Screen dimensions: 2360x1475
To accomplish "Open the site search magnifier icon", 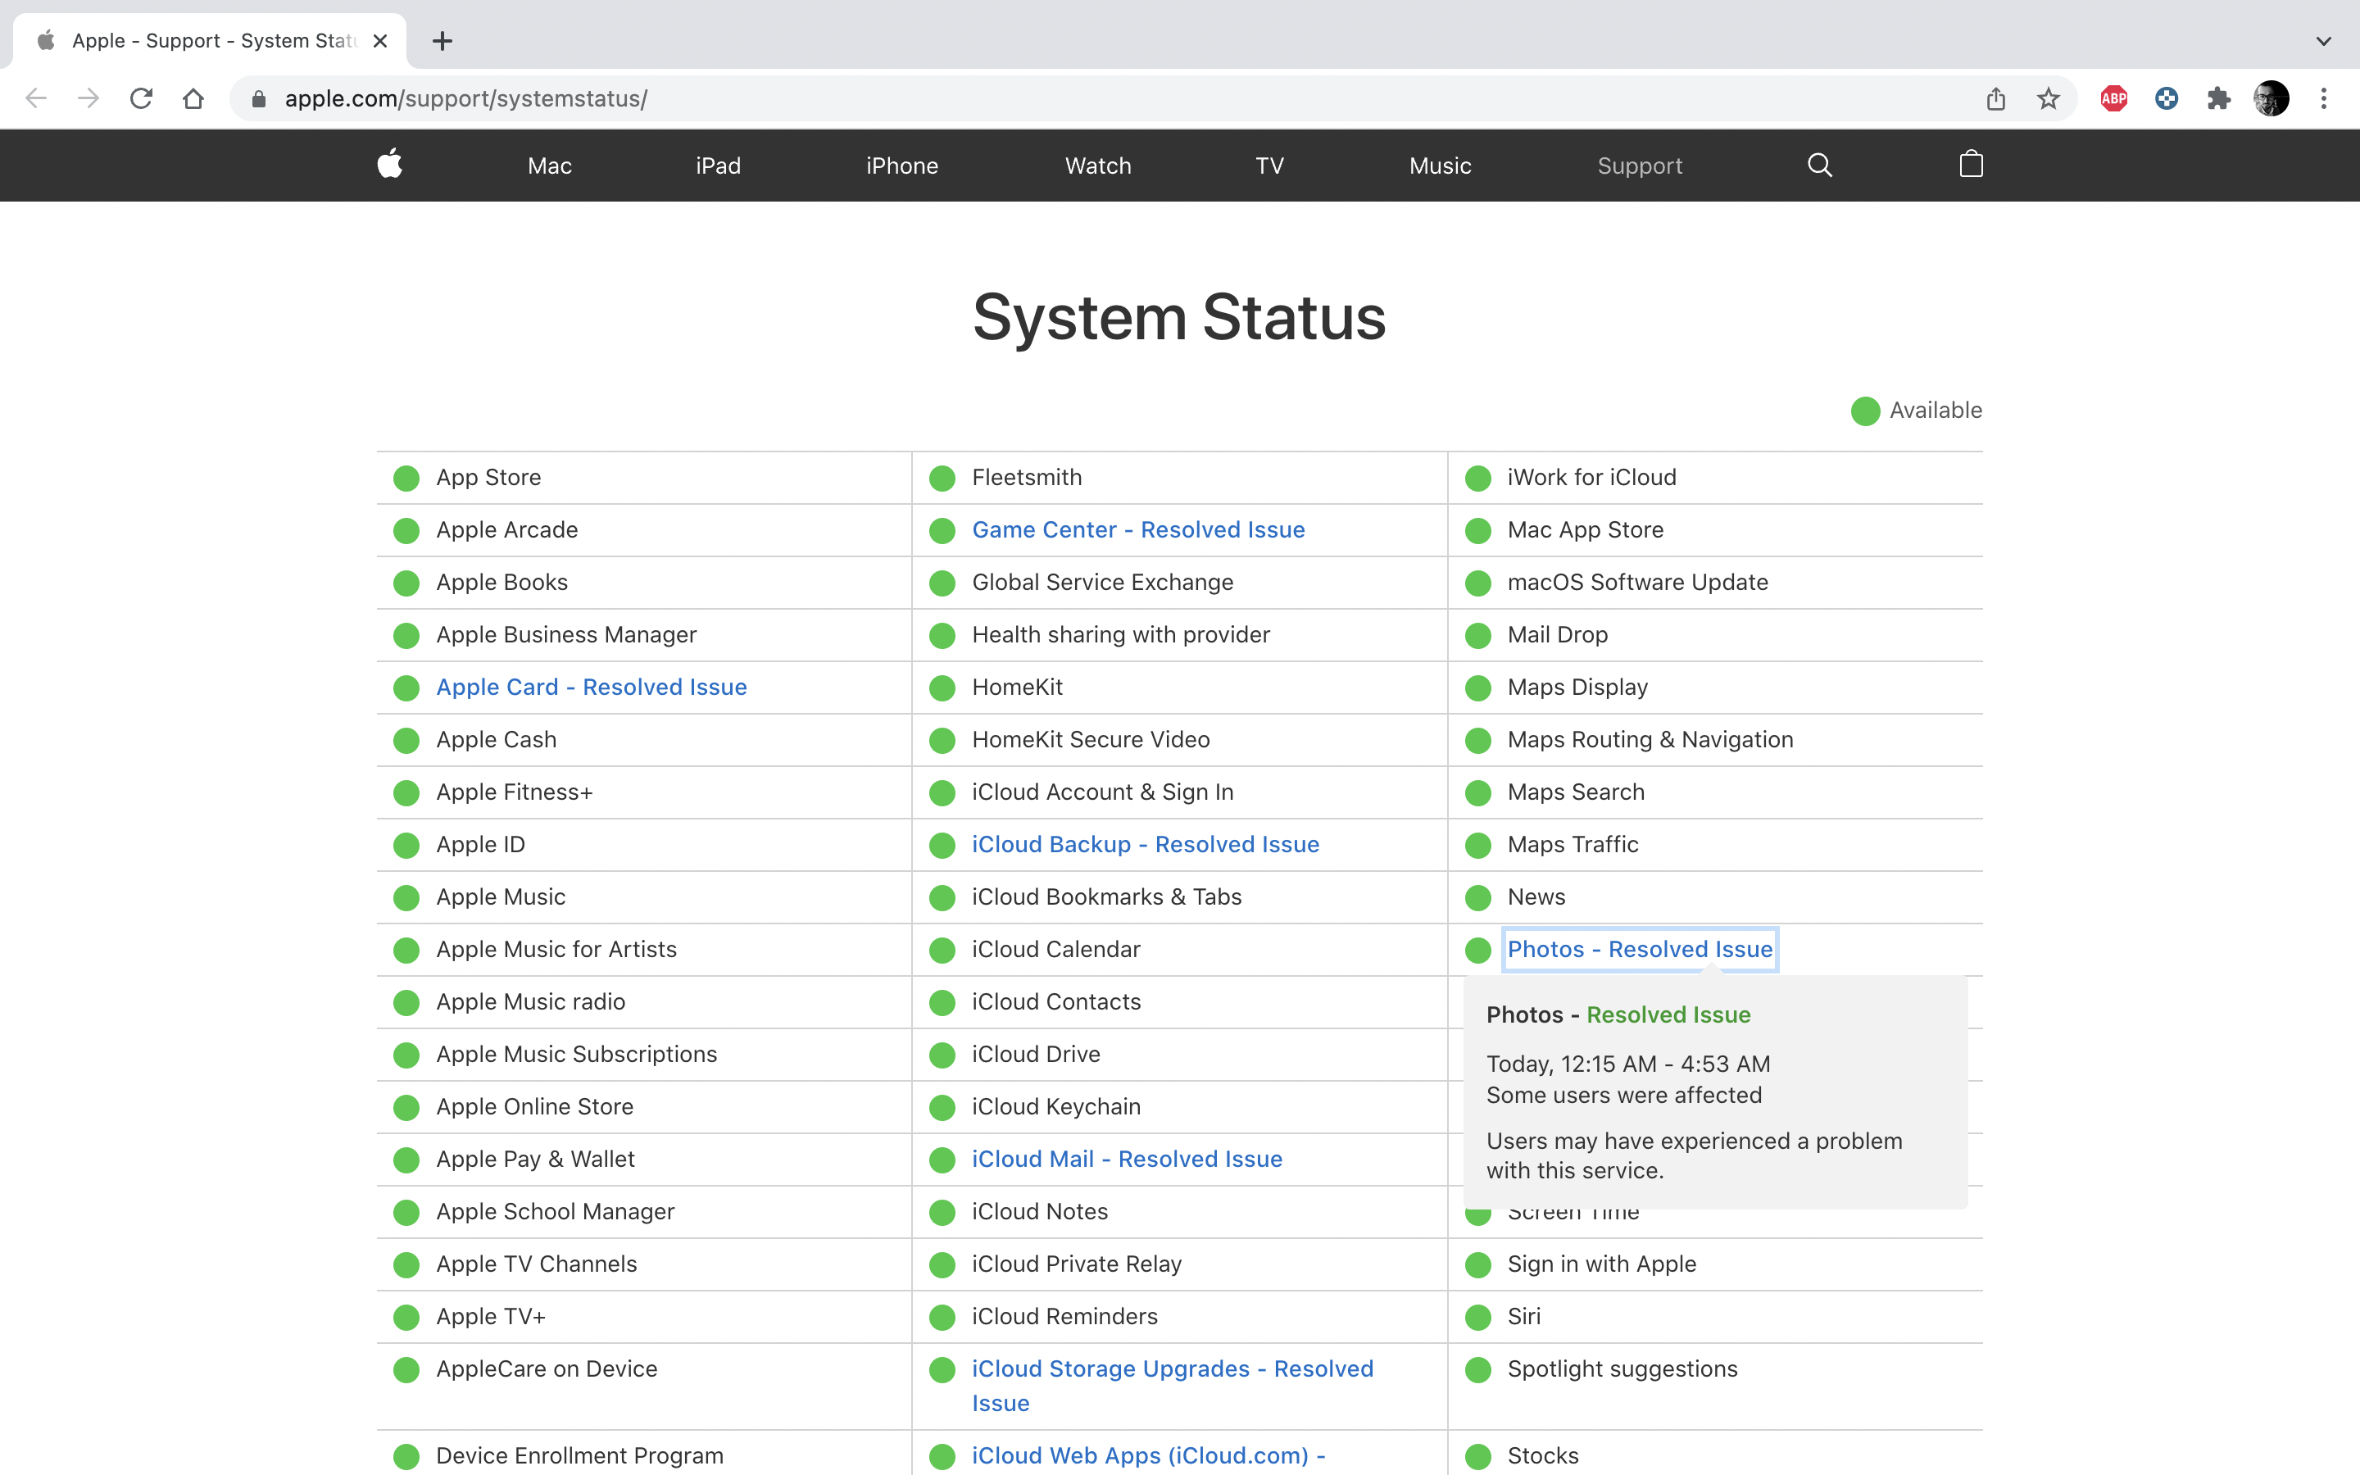I will pos(1820,165).
